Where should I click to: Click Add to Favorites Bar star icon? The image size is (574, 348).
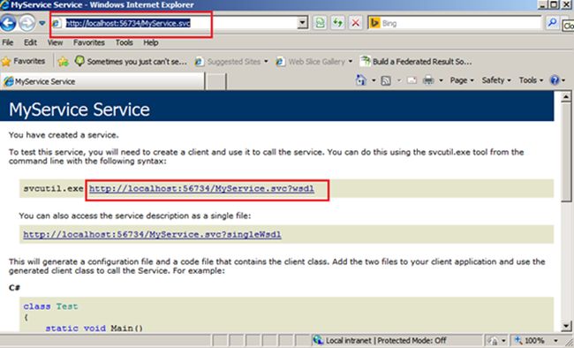pos(63,62)
